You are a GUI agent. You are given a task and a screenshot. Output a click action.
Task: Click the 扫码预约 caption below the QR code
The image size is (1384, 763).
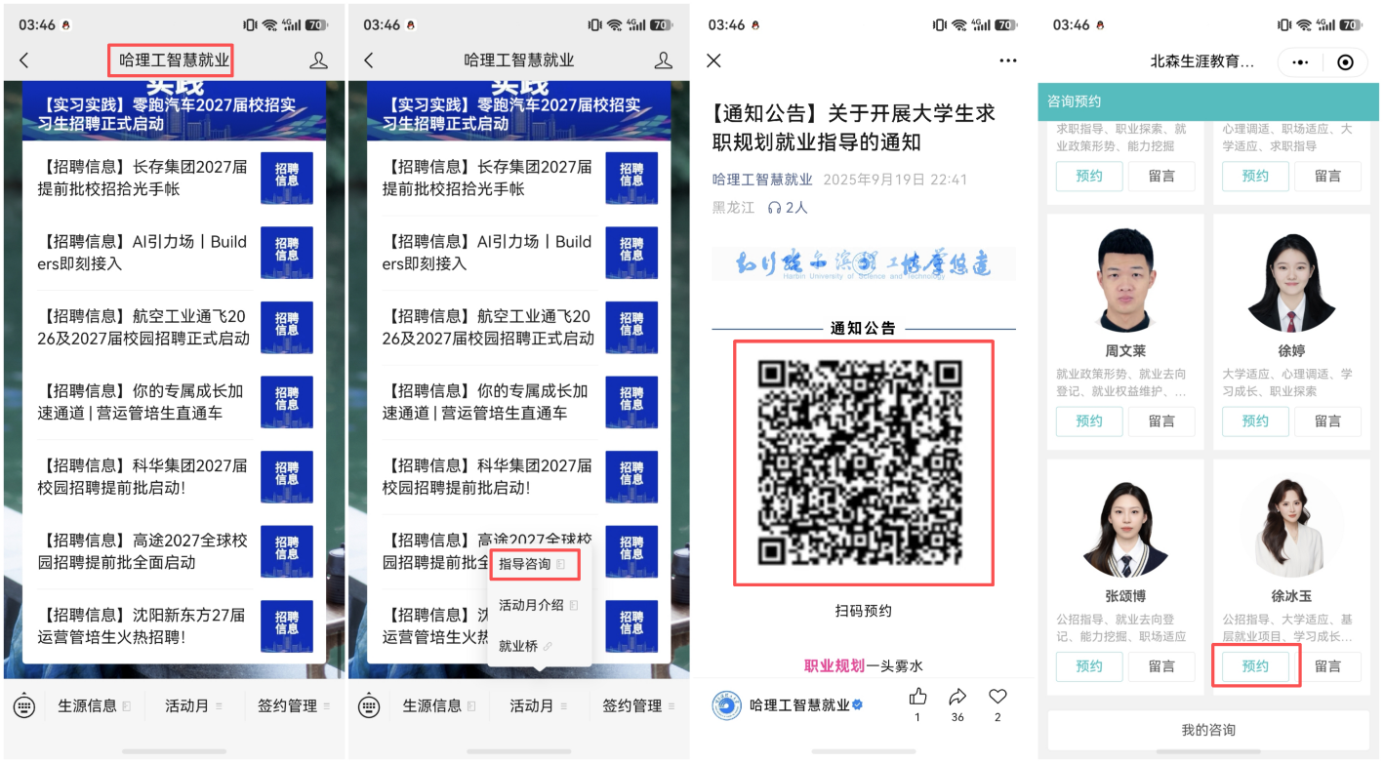click(864, 611)
